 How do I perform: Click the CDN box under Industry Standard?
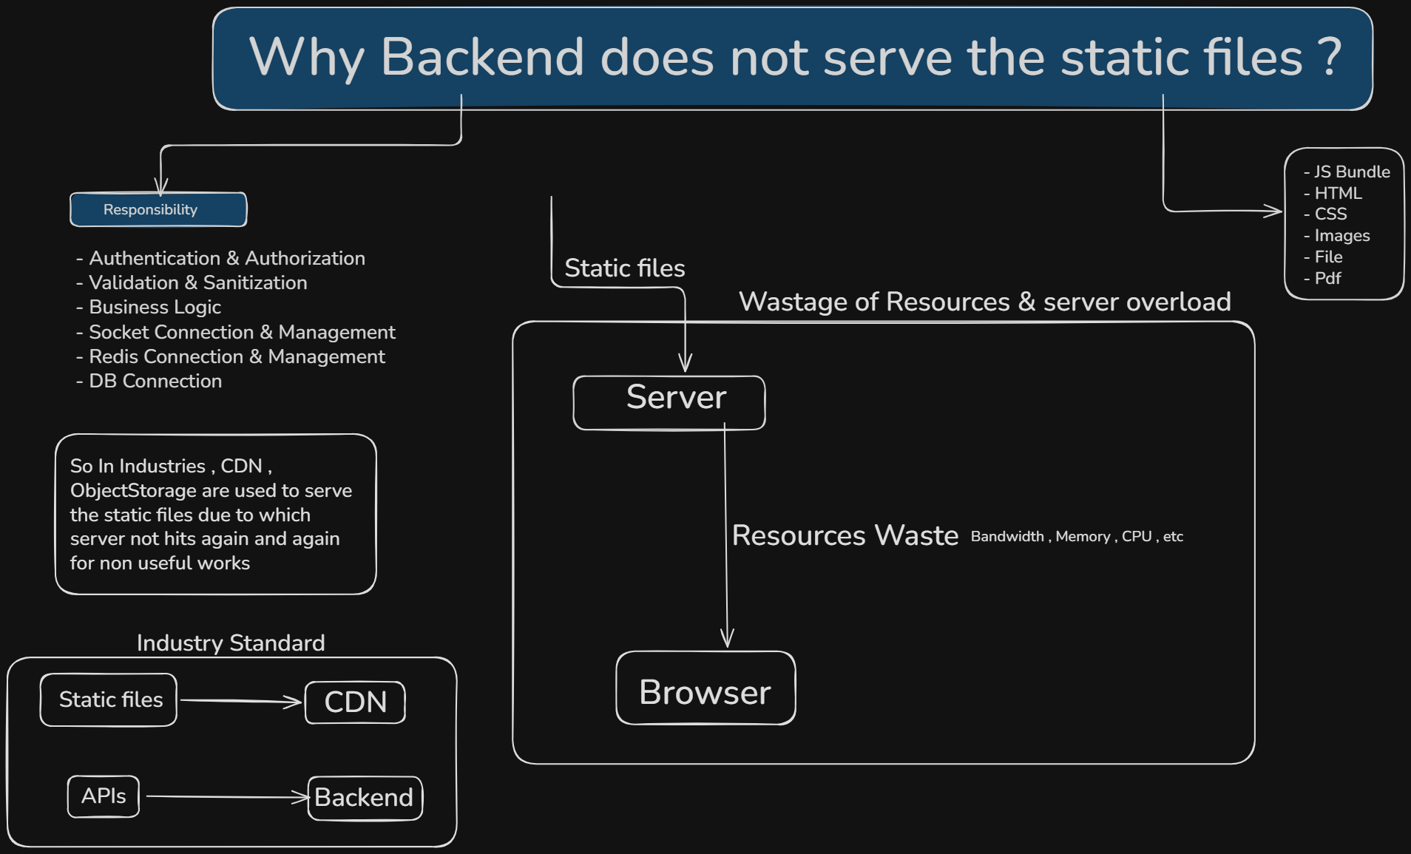click(355, 702)
